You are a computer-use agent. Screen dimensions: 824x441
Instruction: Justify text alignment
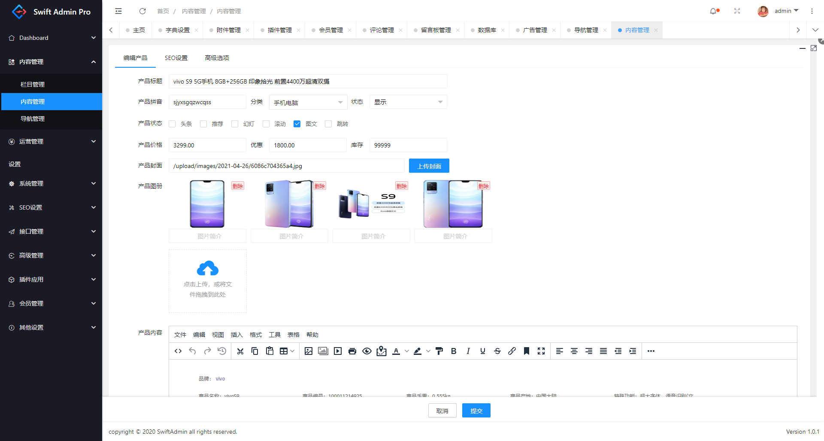click(603, 351)
